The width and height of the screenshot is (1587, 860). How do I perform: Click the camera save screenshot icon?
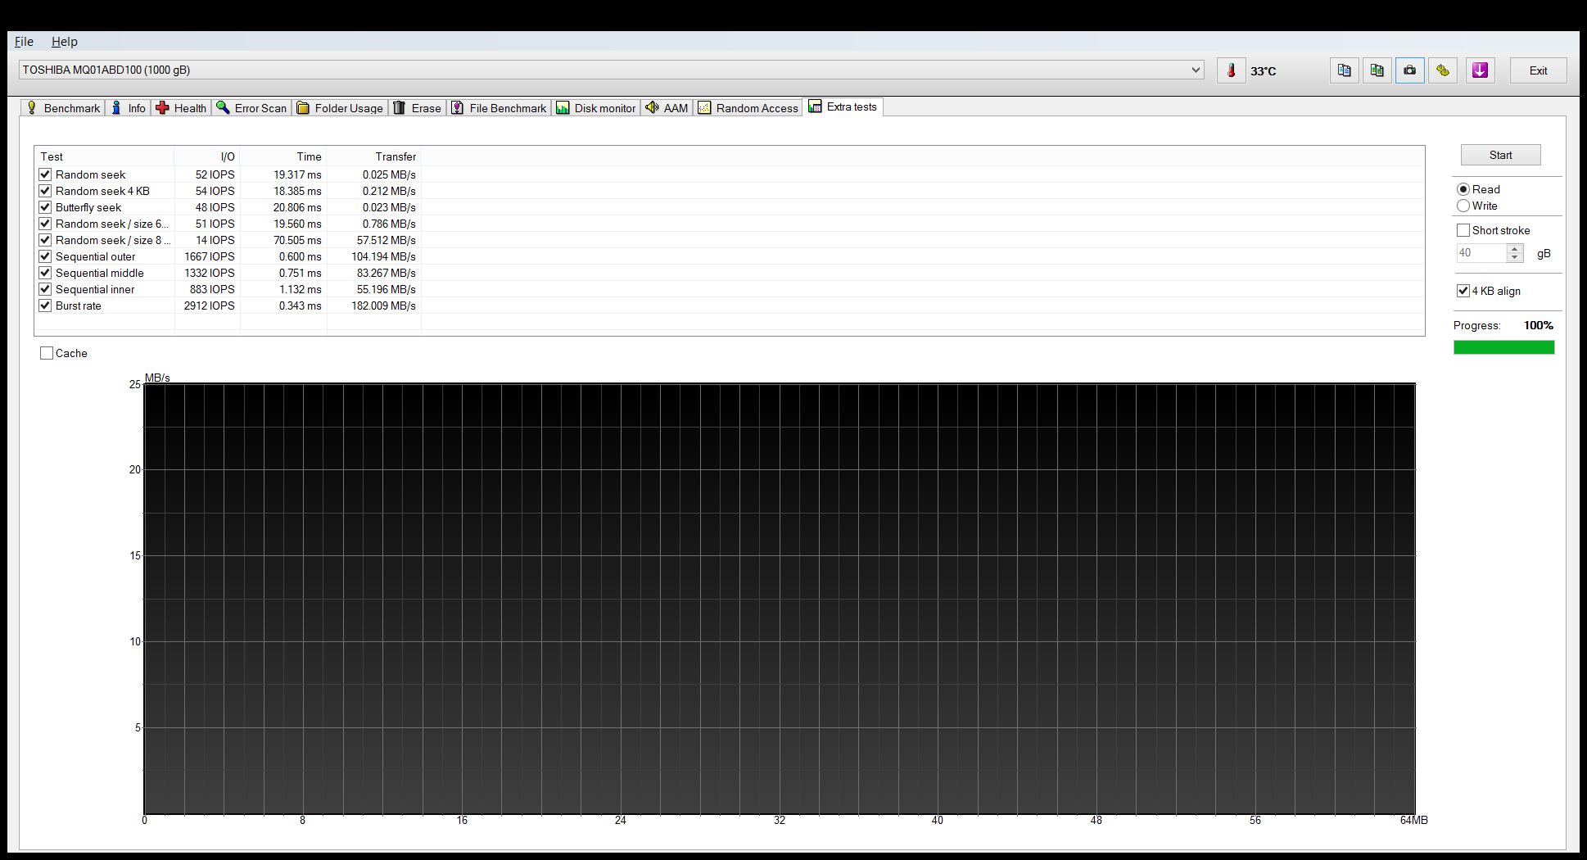click(1409, 70)
